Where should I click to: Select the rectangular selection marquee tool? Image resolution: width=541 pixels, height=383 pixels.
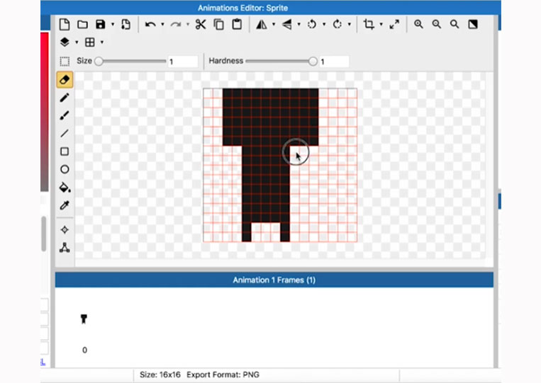click(65, 62)
